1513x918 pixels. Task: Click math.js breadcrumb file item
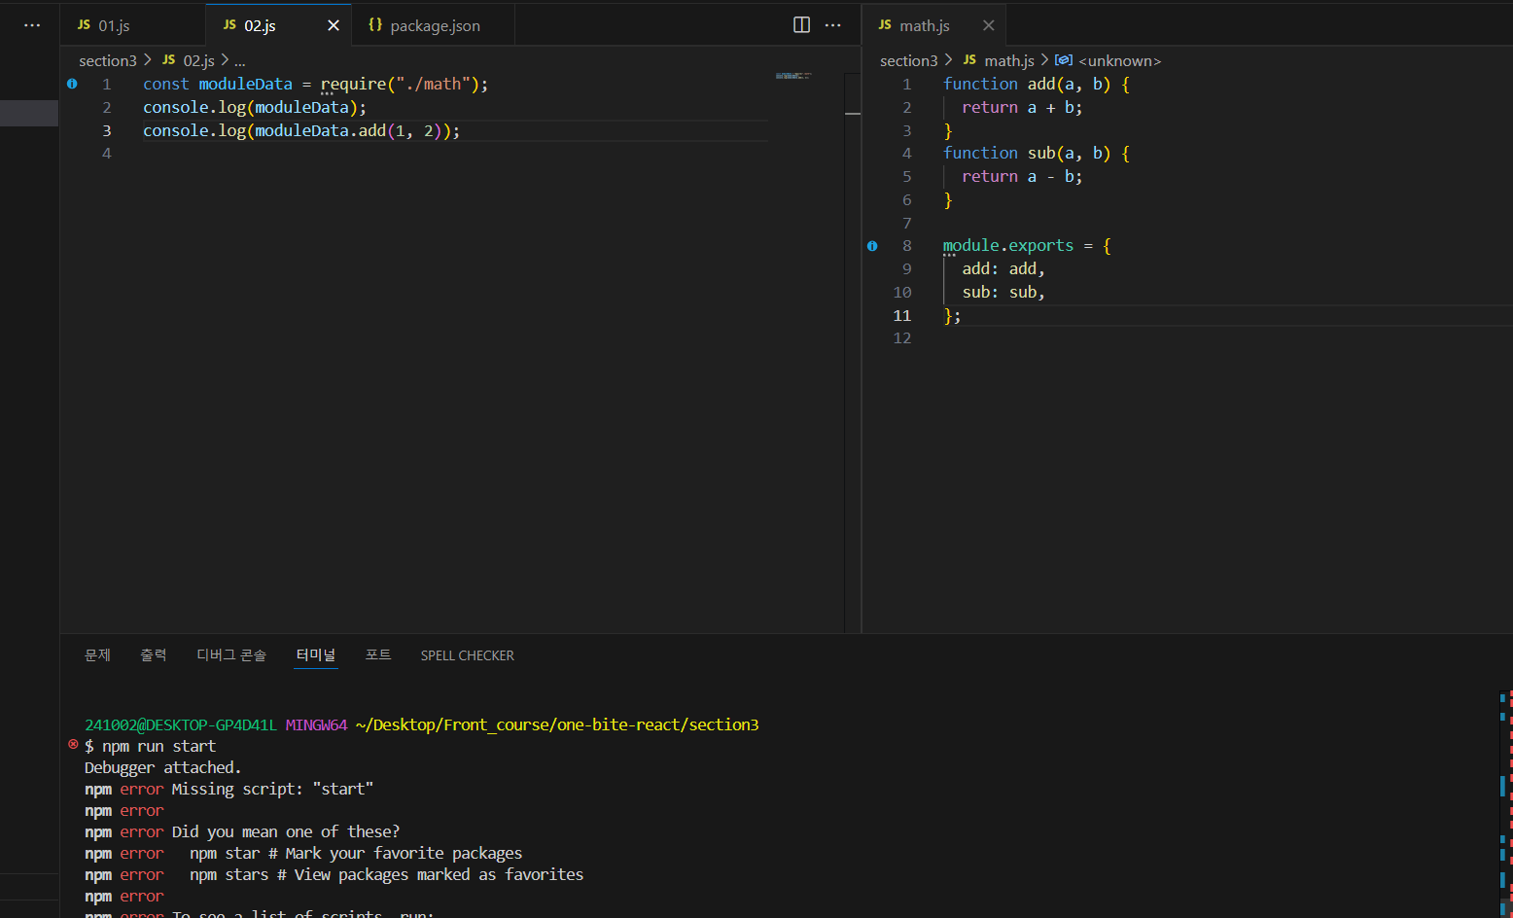pos(999,60)
